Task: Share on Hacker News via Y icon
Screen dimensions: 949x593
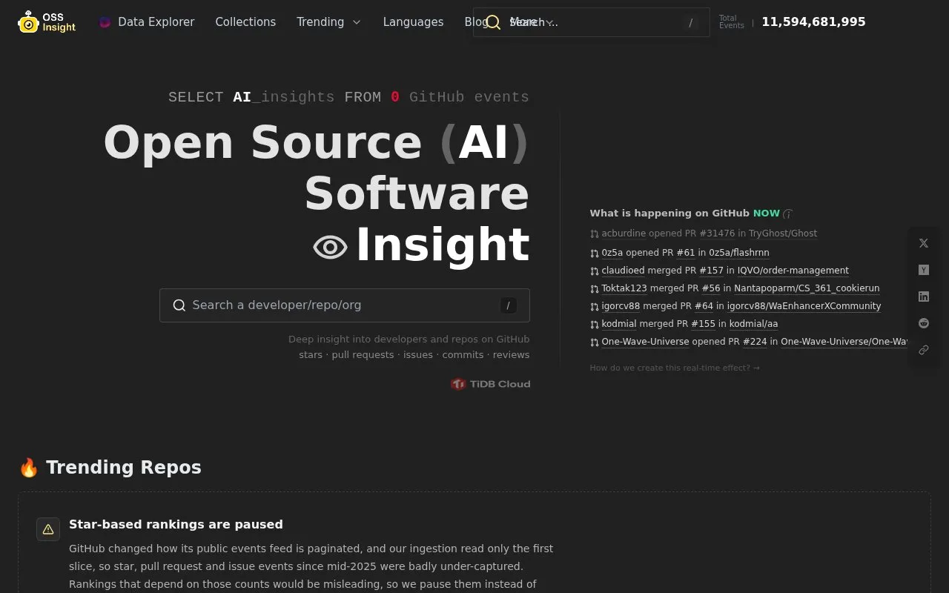Action: [924, 270]
